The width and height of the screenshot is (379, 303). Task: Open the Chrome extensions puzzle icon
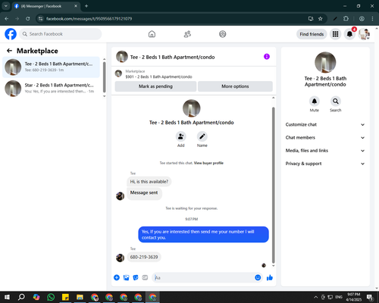tap(346, 19)
